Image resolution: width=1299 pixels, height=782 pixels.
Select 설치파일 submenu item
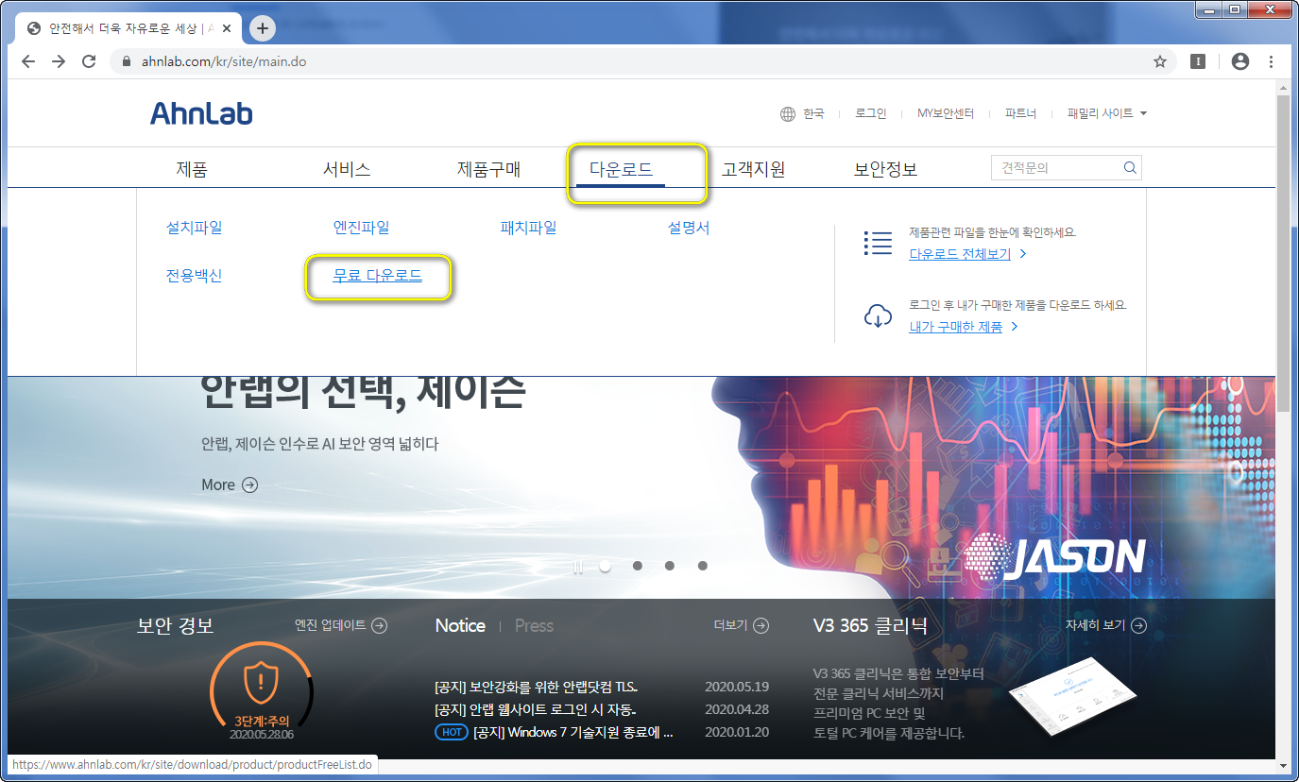click(x=194, y=228)
